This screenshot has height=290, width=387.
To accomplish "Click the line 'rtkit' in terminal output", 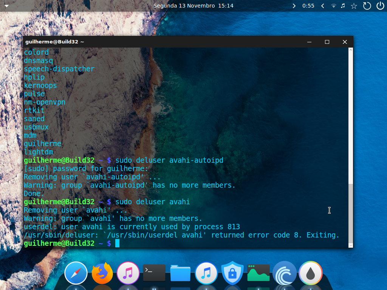I will click(x=34, y=111).
